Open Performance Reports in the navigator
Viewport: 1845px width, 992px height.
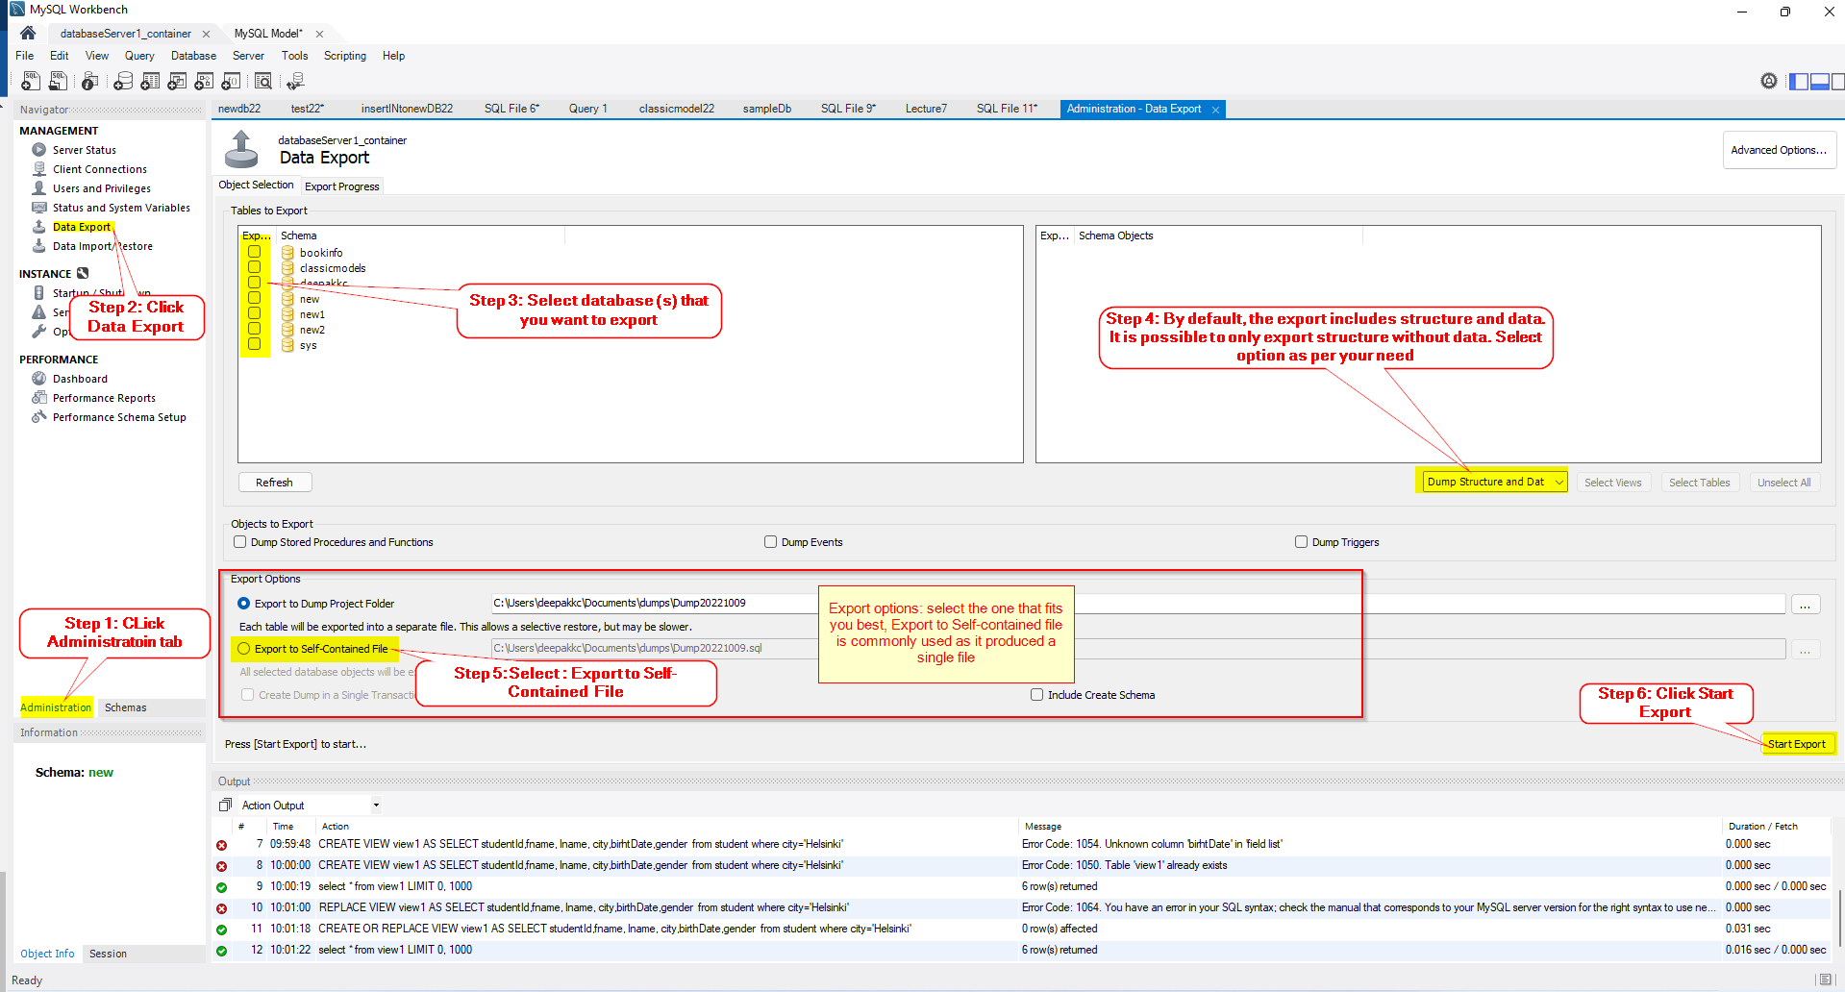[x=104, y=398]
